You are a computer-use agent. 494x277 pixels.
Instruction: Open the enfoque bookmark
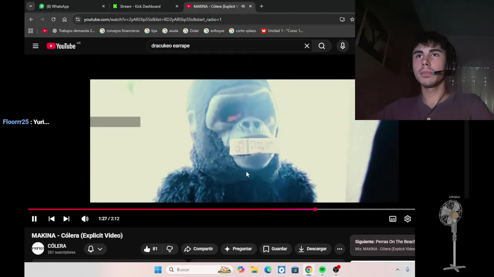pyautogui.click(x=214, y=31)
